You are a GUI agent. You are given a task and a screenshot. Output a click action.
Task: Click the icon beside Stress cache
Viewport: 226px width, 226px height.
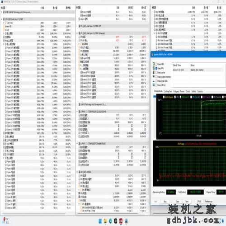tap(154, 72)
